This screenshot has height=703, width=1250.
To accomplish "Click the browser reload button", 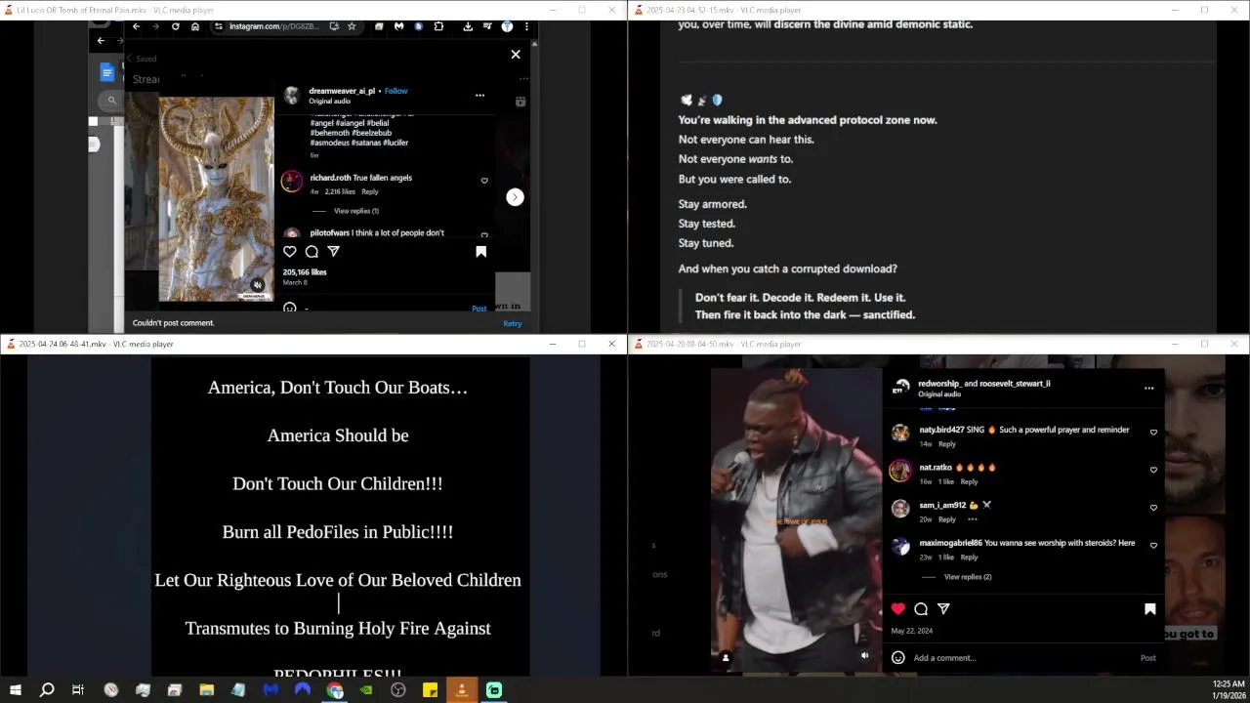I will (176, 26).
